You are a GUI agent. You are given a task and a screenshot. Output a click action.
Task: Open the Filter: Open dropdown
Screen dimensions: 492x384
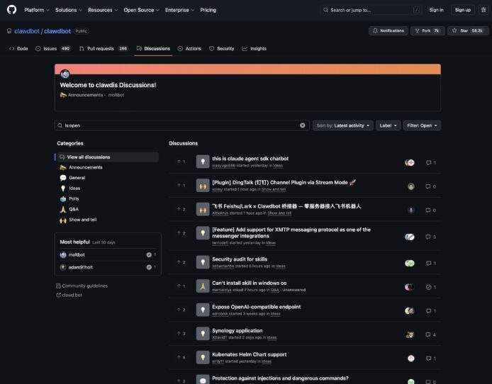tap(422, 125)
